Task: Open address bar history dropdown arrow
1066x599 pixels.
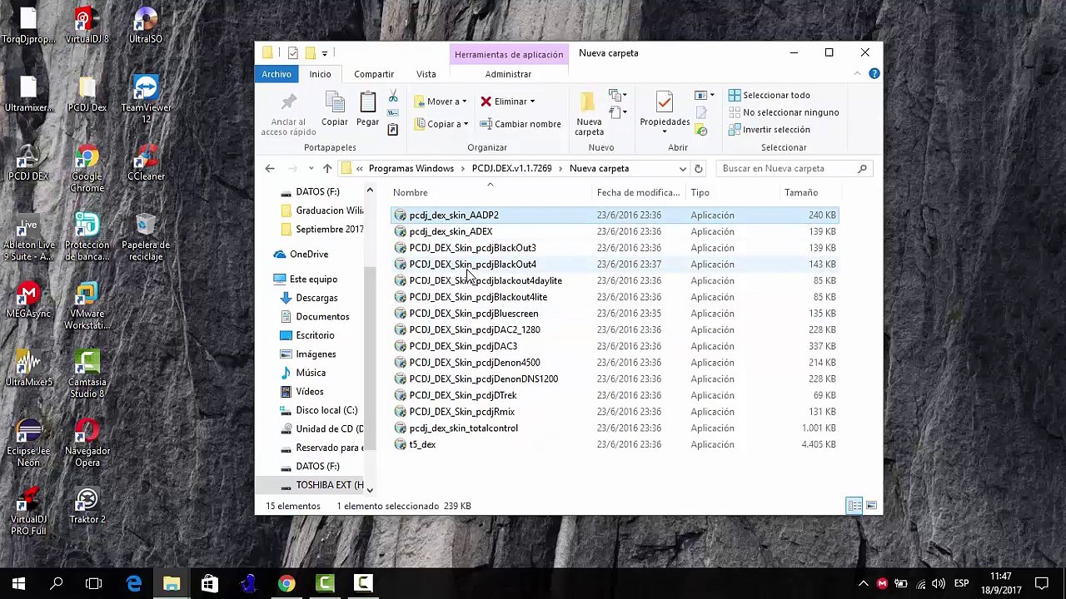Action: pyautogui.click(x=682, y=168)
